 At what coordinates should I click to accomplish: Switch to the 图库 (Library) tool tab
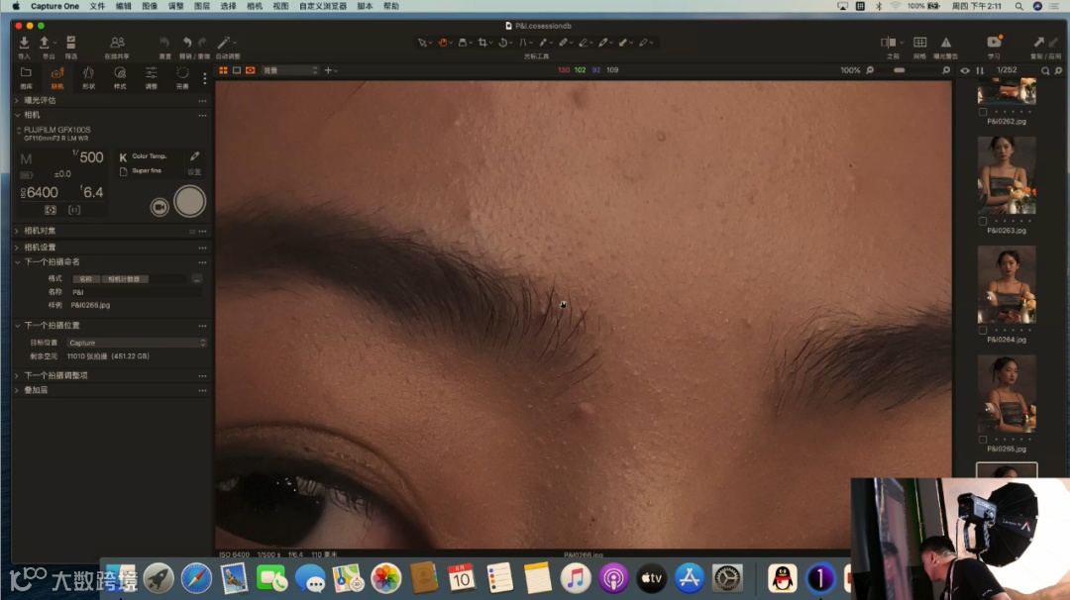(26, 77)
